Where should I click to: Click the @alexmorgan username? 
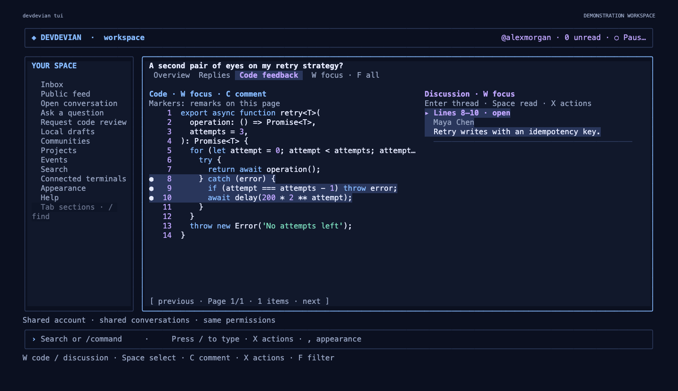coord(526,38)
